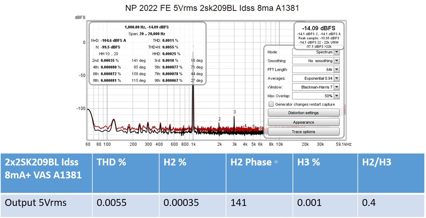Click the THD+N value 0.0055 %
Screen dimensions: 426x218
tap(170, 47)
